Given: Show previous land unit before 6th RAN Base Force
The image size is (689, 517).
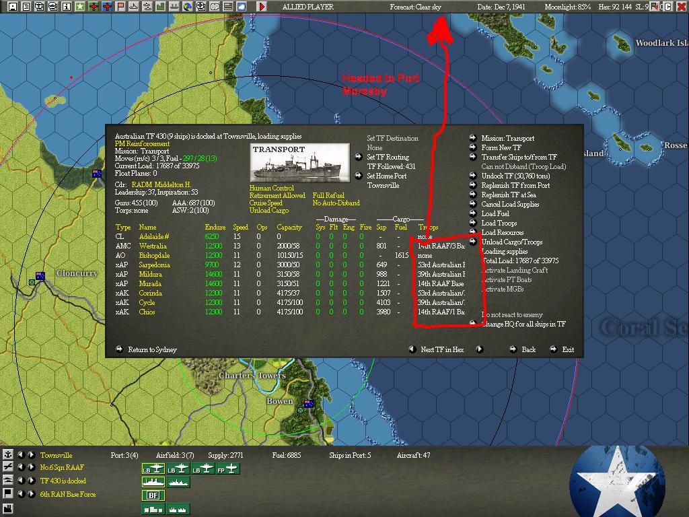Looking at the screenshot, I should point(21,493).
